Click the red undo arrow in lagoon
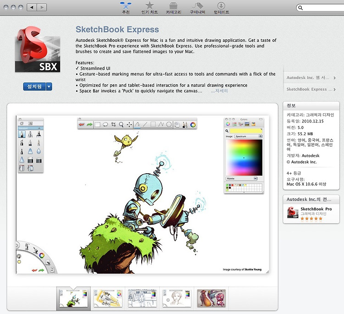This screenshot has width=344, height=314. [34, 270]
